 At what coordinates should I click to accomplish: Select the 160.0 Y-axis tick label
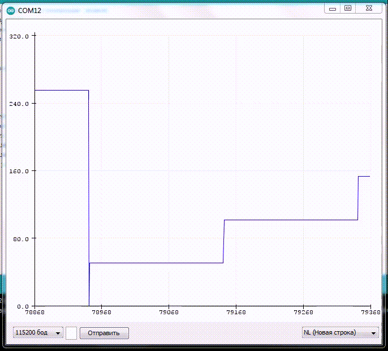pos(19,172)
